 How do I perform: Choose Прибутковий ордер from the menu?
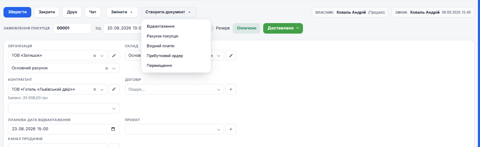(176, 56)
